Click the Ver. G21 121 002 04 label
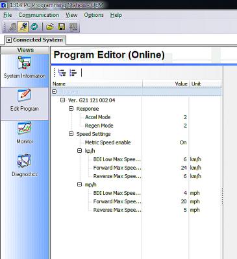237x259 pixels. pyautogui.click(x=92, y=100)
